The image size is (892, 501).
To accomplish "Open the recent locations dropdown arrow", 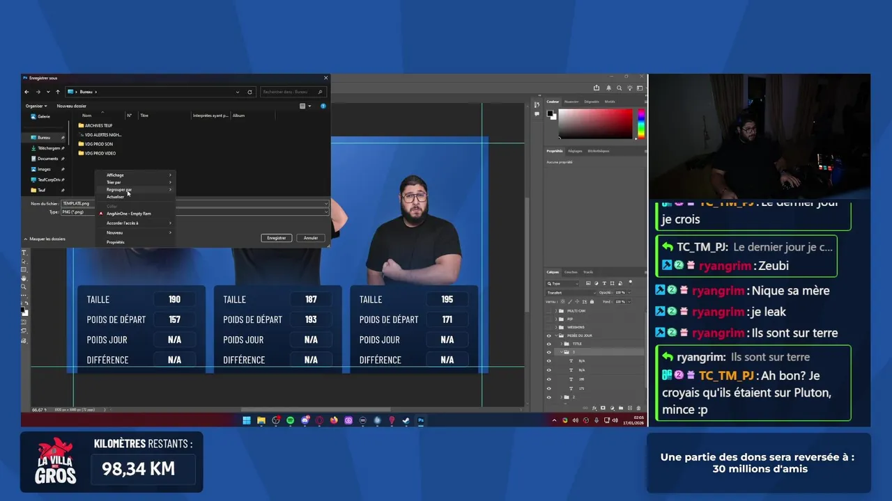I will 48,92.
